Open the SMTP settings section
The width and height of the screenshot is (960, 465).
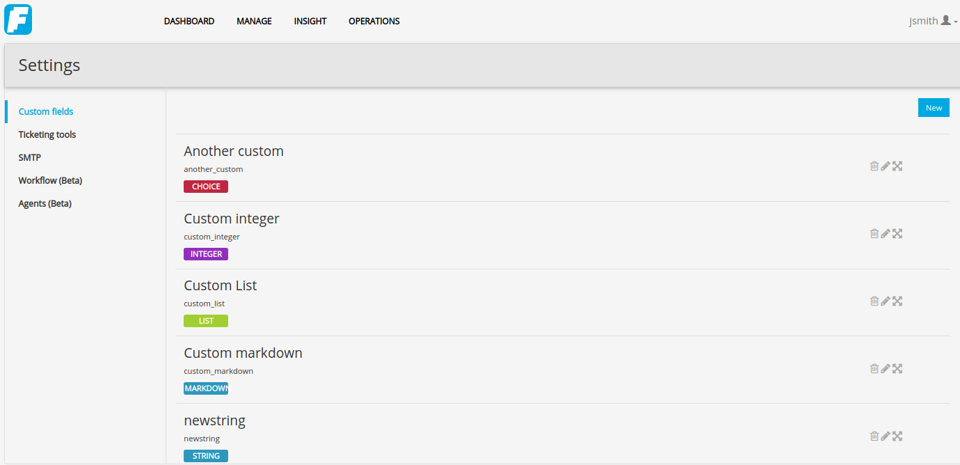(30, 157)
